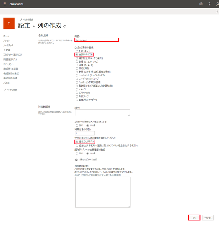The image size is (219, 226).
Task: Open ノートブック in the sidebar
Action: pos(8,46)
